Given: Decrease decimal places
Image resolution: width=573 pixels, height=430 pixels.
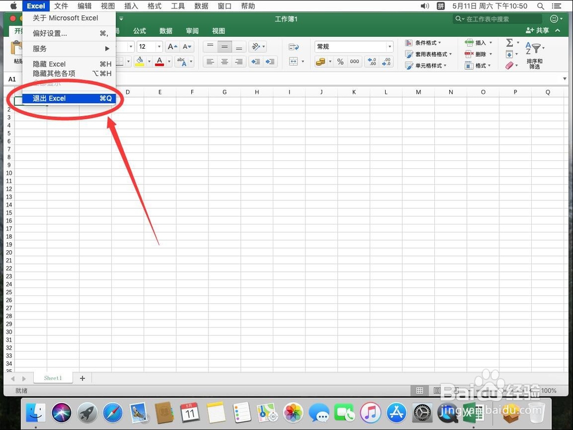Looking at the screenshot, I should [386, 61].
